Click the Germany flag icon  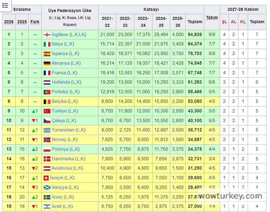pyautogui.click(x=47, y=63)
